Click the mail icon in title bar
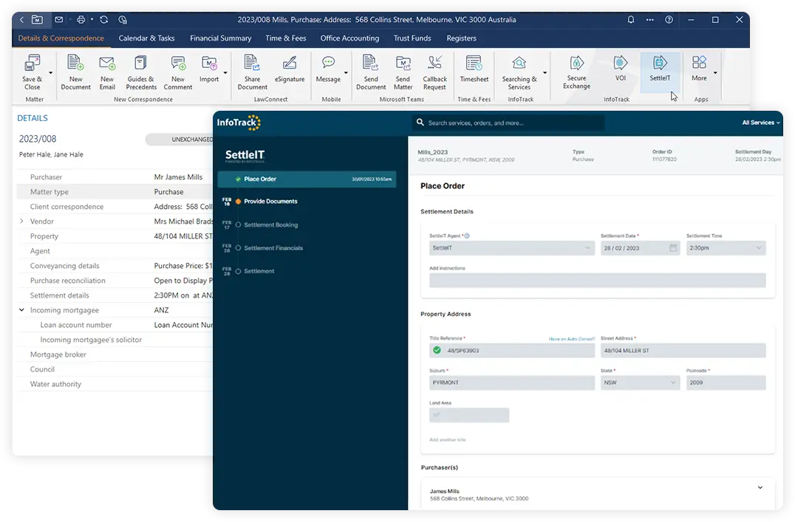The height and width of the screenshot is (522, 795). coord(59,20)
